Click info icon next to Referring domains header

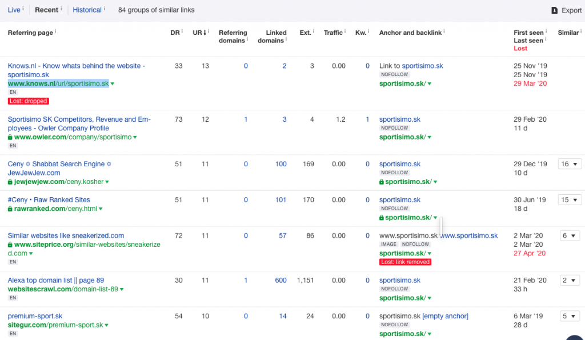click(247, 39)
